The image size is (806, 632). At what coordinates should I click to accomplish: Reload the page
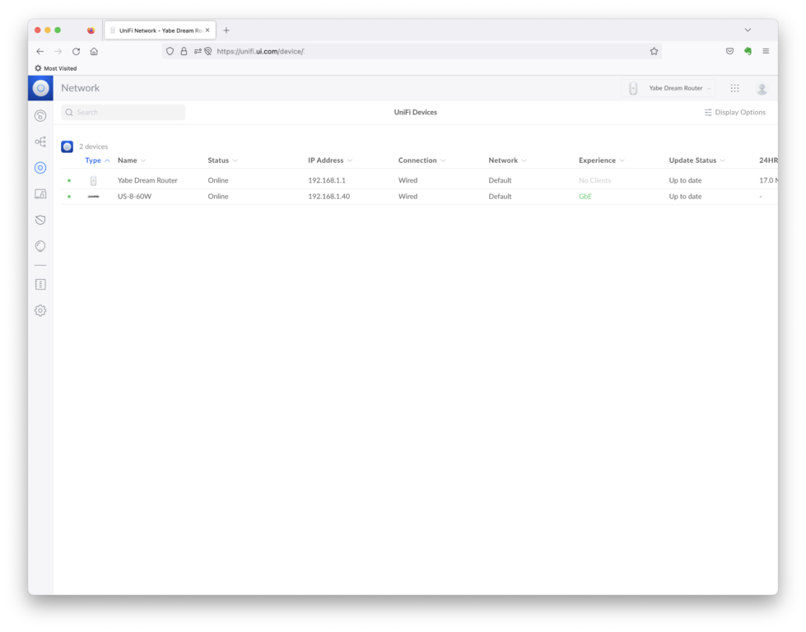(x=76, y=51)
